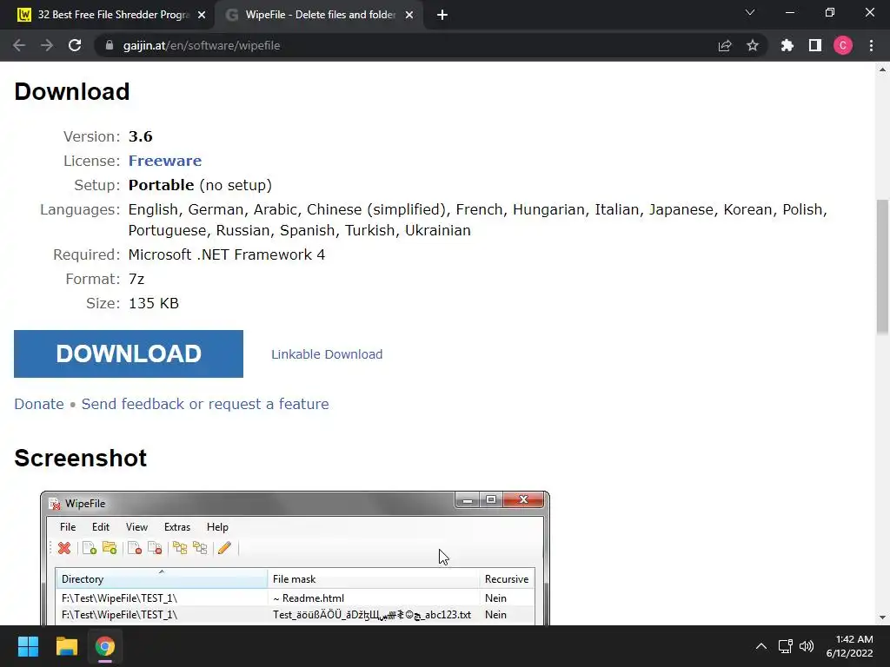Screen dimensions: 890x667
Task: Click the add file icon in WipeFile toolbar
Action: click(90, 548)
